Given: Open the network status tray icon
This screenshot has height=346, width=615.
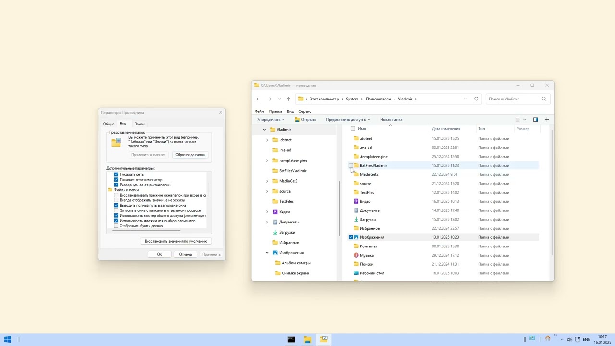Looking at the screenshot, I should [x=578, y=340].
